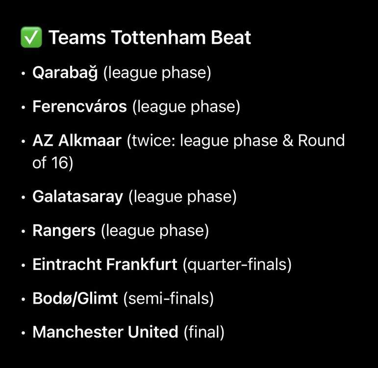
Task: Select the bold Qarabağ team name
Action: [x=65, y=73]
